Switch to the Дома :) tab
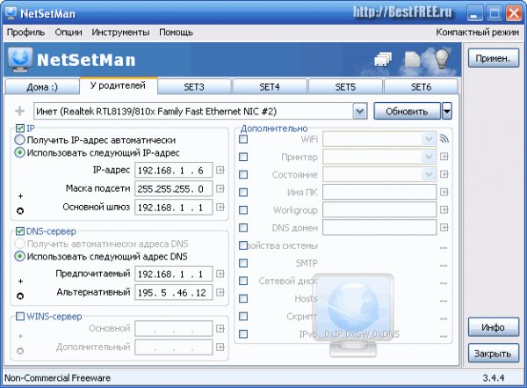Viewport: 527px width, 388px height. pos(42,87)
